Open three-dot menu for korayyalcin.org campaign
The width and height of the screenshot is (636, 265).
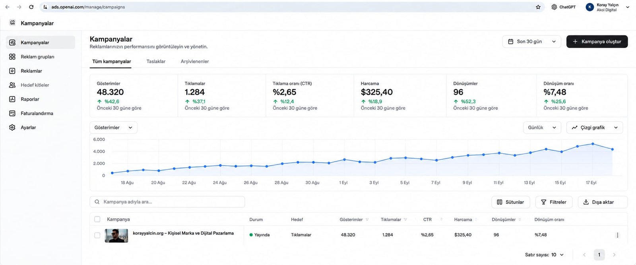pyautogui.click(x=617, y=235)
